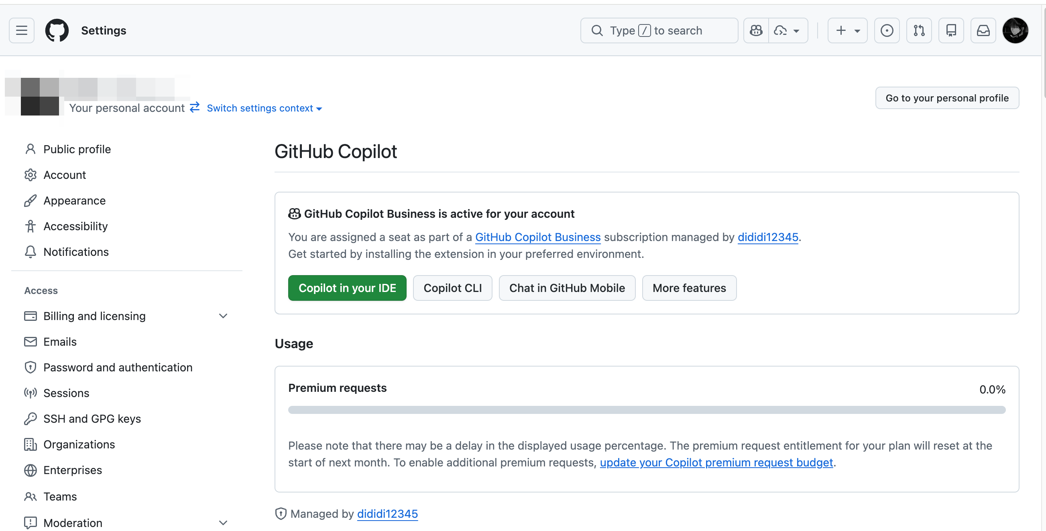Open Copilot chat icon in header
This screenshot has height=531, width=1046.
(x=756, y=30)
